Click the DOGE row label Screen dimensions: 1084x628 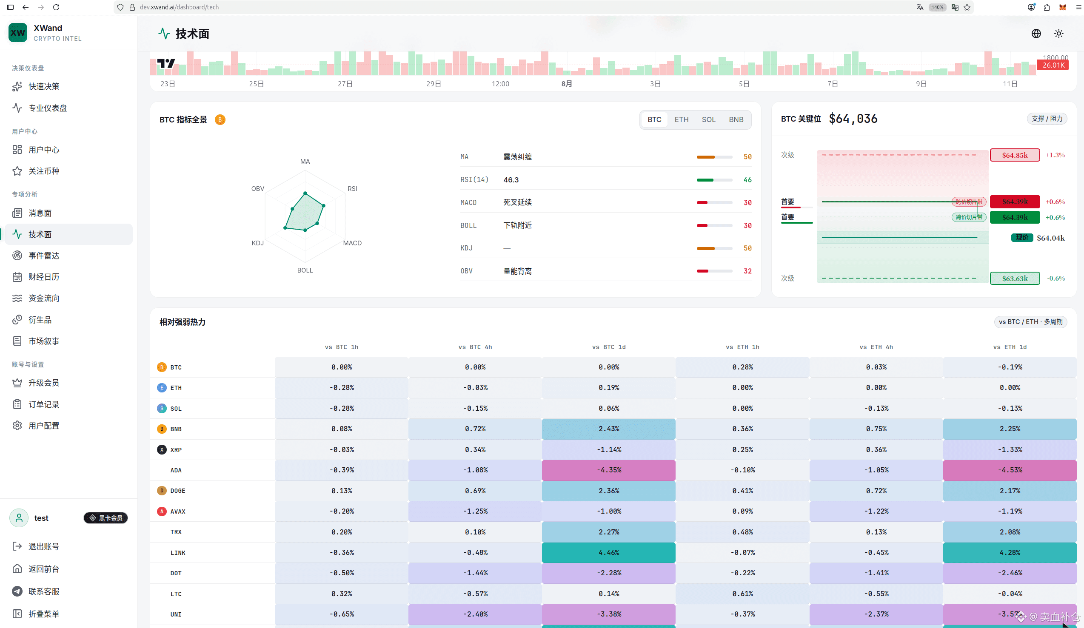pyautogui.click(x=178, y=490)
